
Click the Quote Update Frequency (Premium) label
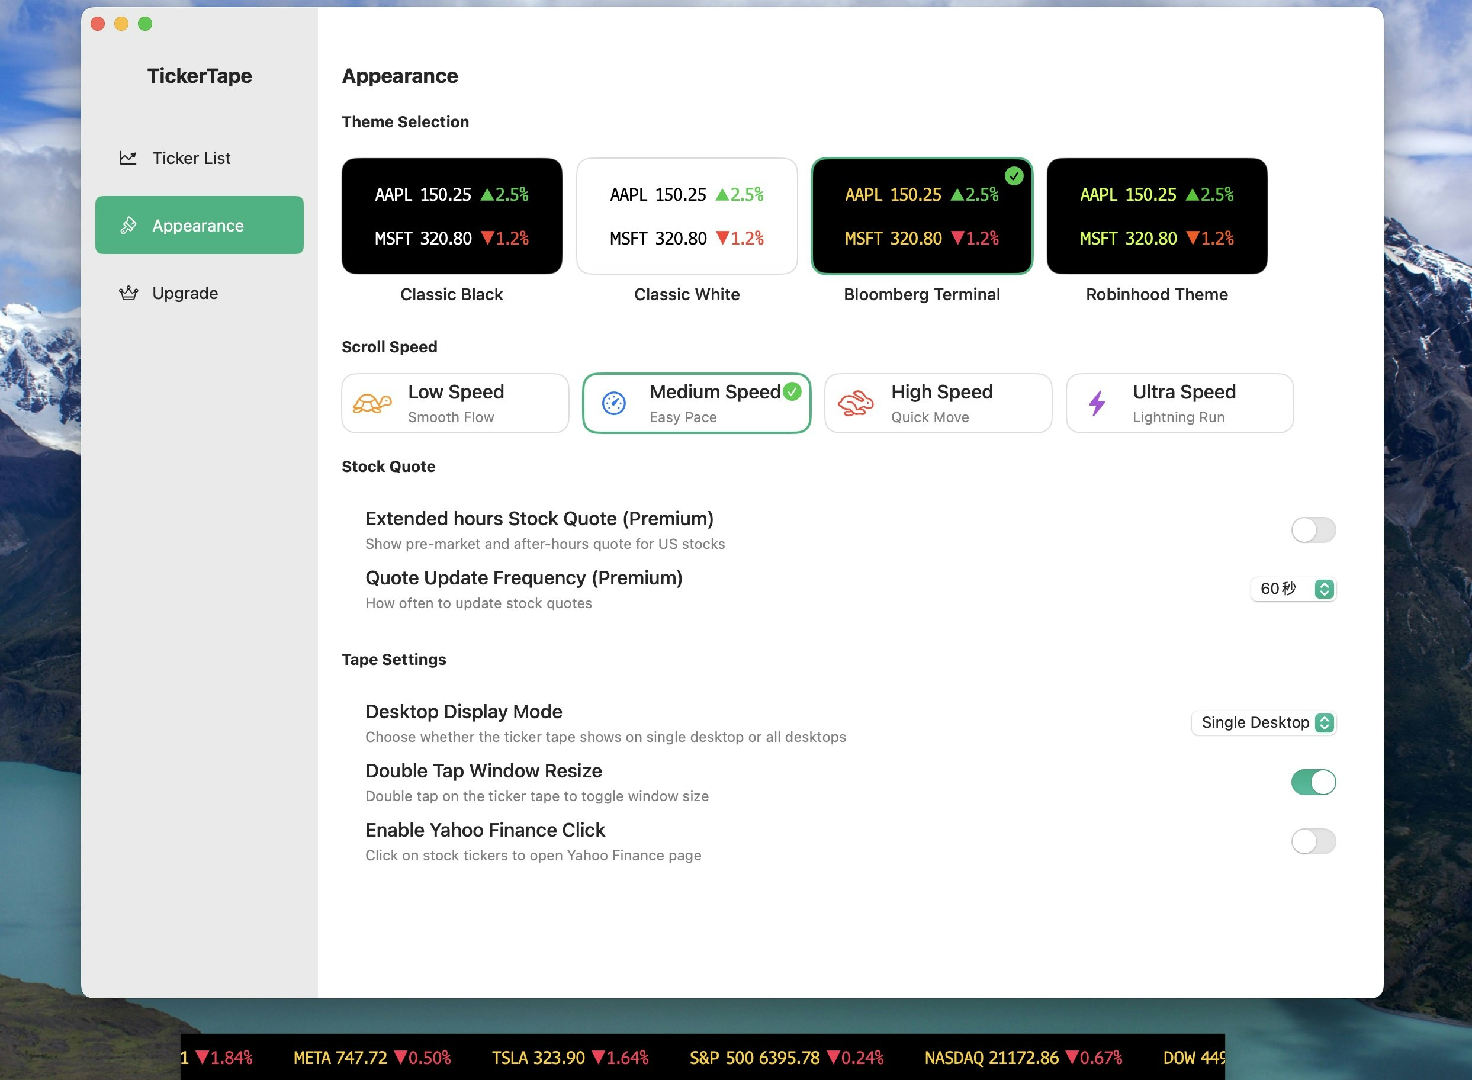pyautogui.click(x=523, y=578)
